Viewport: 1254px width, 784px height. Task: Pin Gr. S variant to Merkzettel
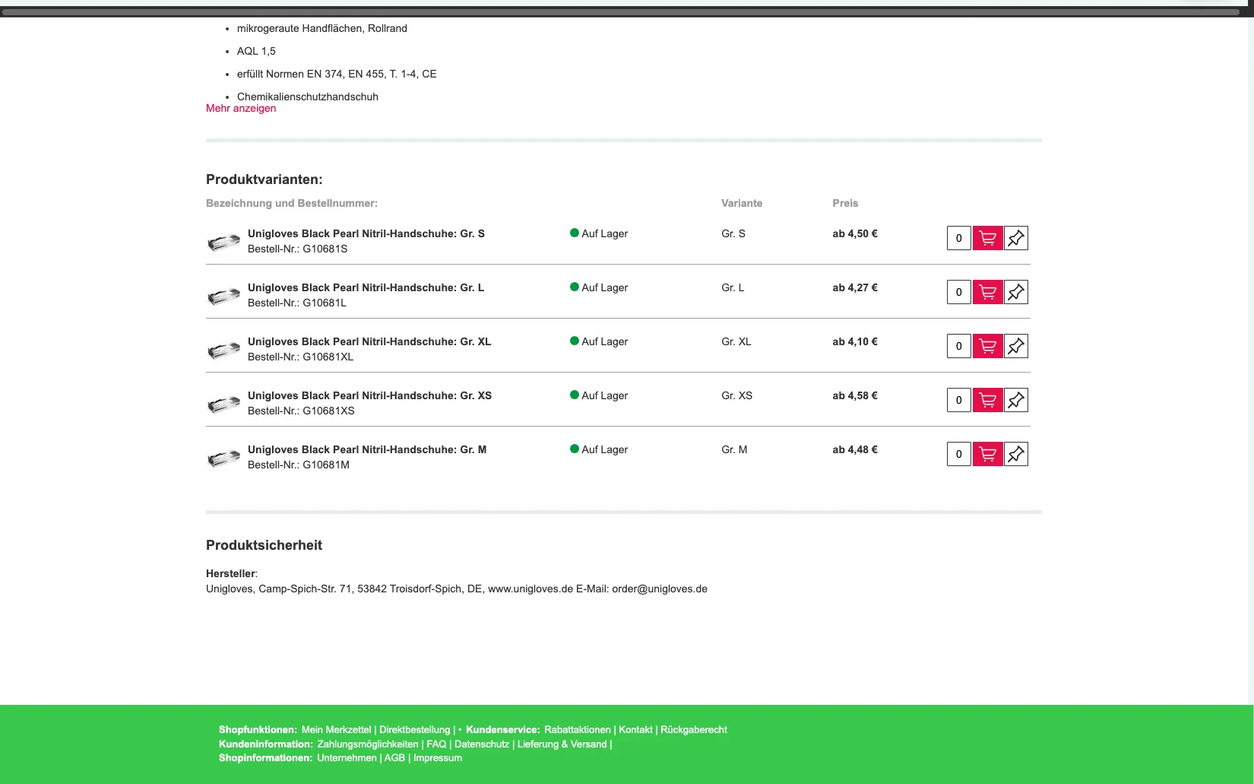1016,238
